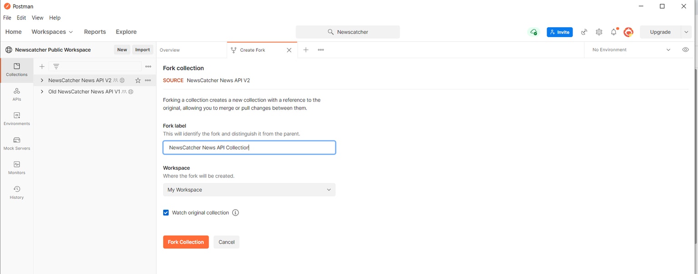Open the No Environment dropdown
This screenshot has height=274, width=698.
coord(632,50)
